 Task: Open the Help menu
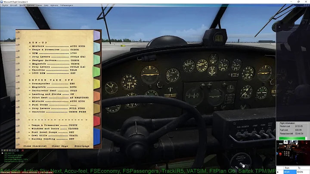[x=46, y=5]
